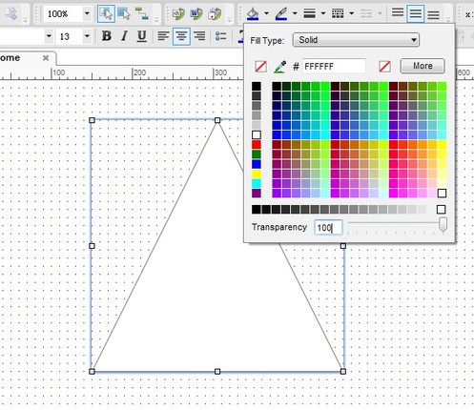Close the Home tab
This screenshot has height=410, width=474.
coord(46,58)
